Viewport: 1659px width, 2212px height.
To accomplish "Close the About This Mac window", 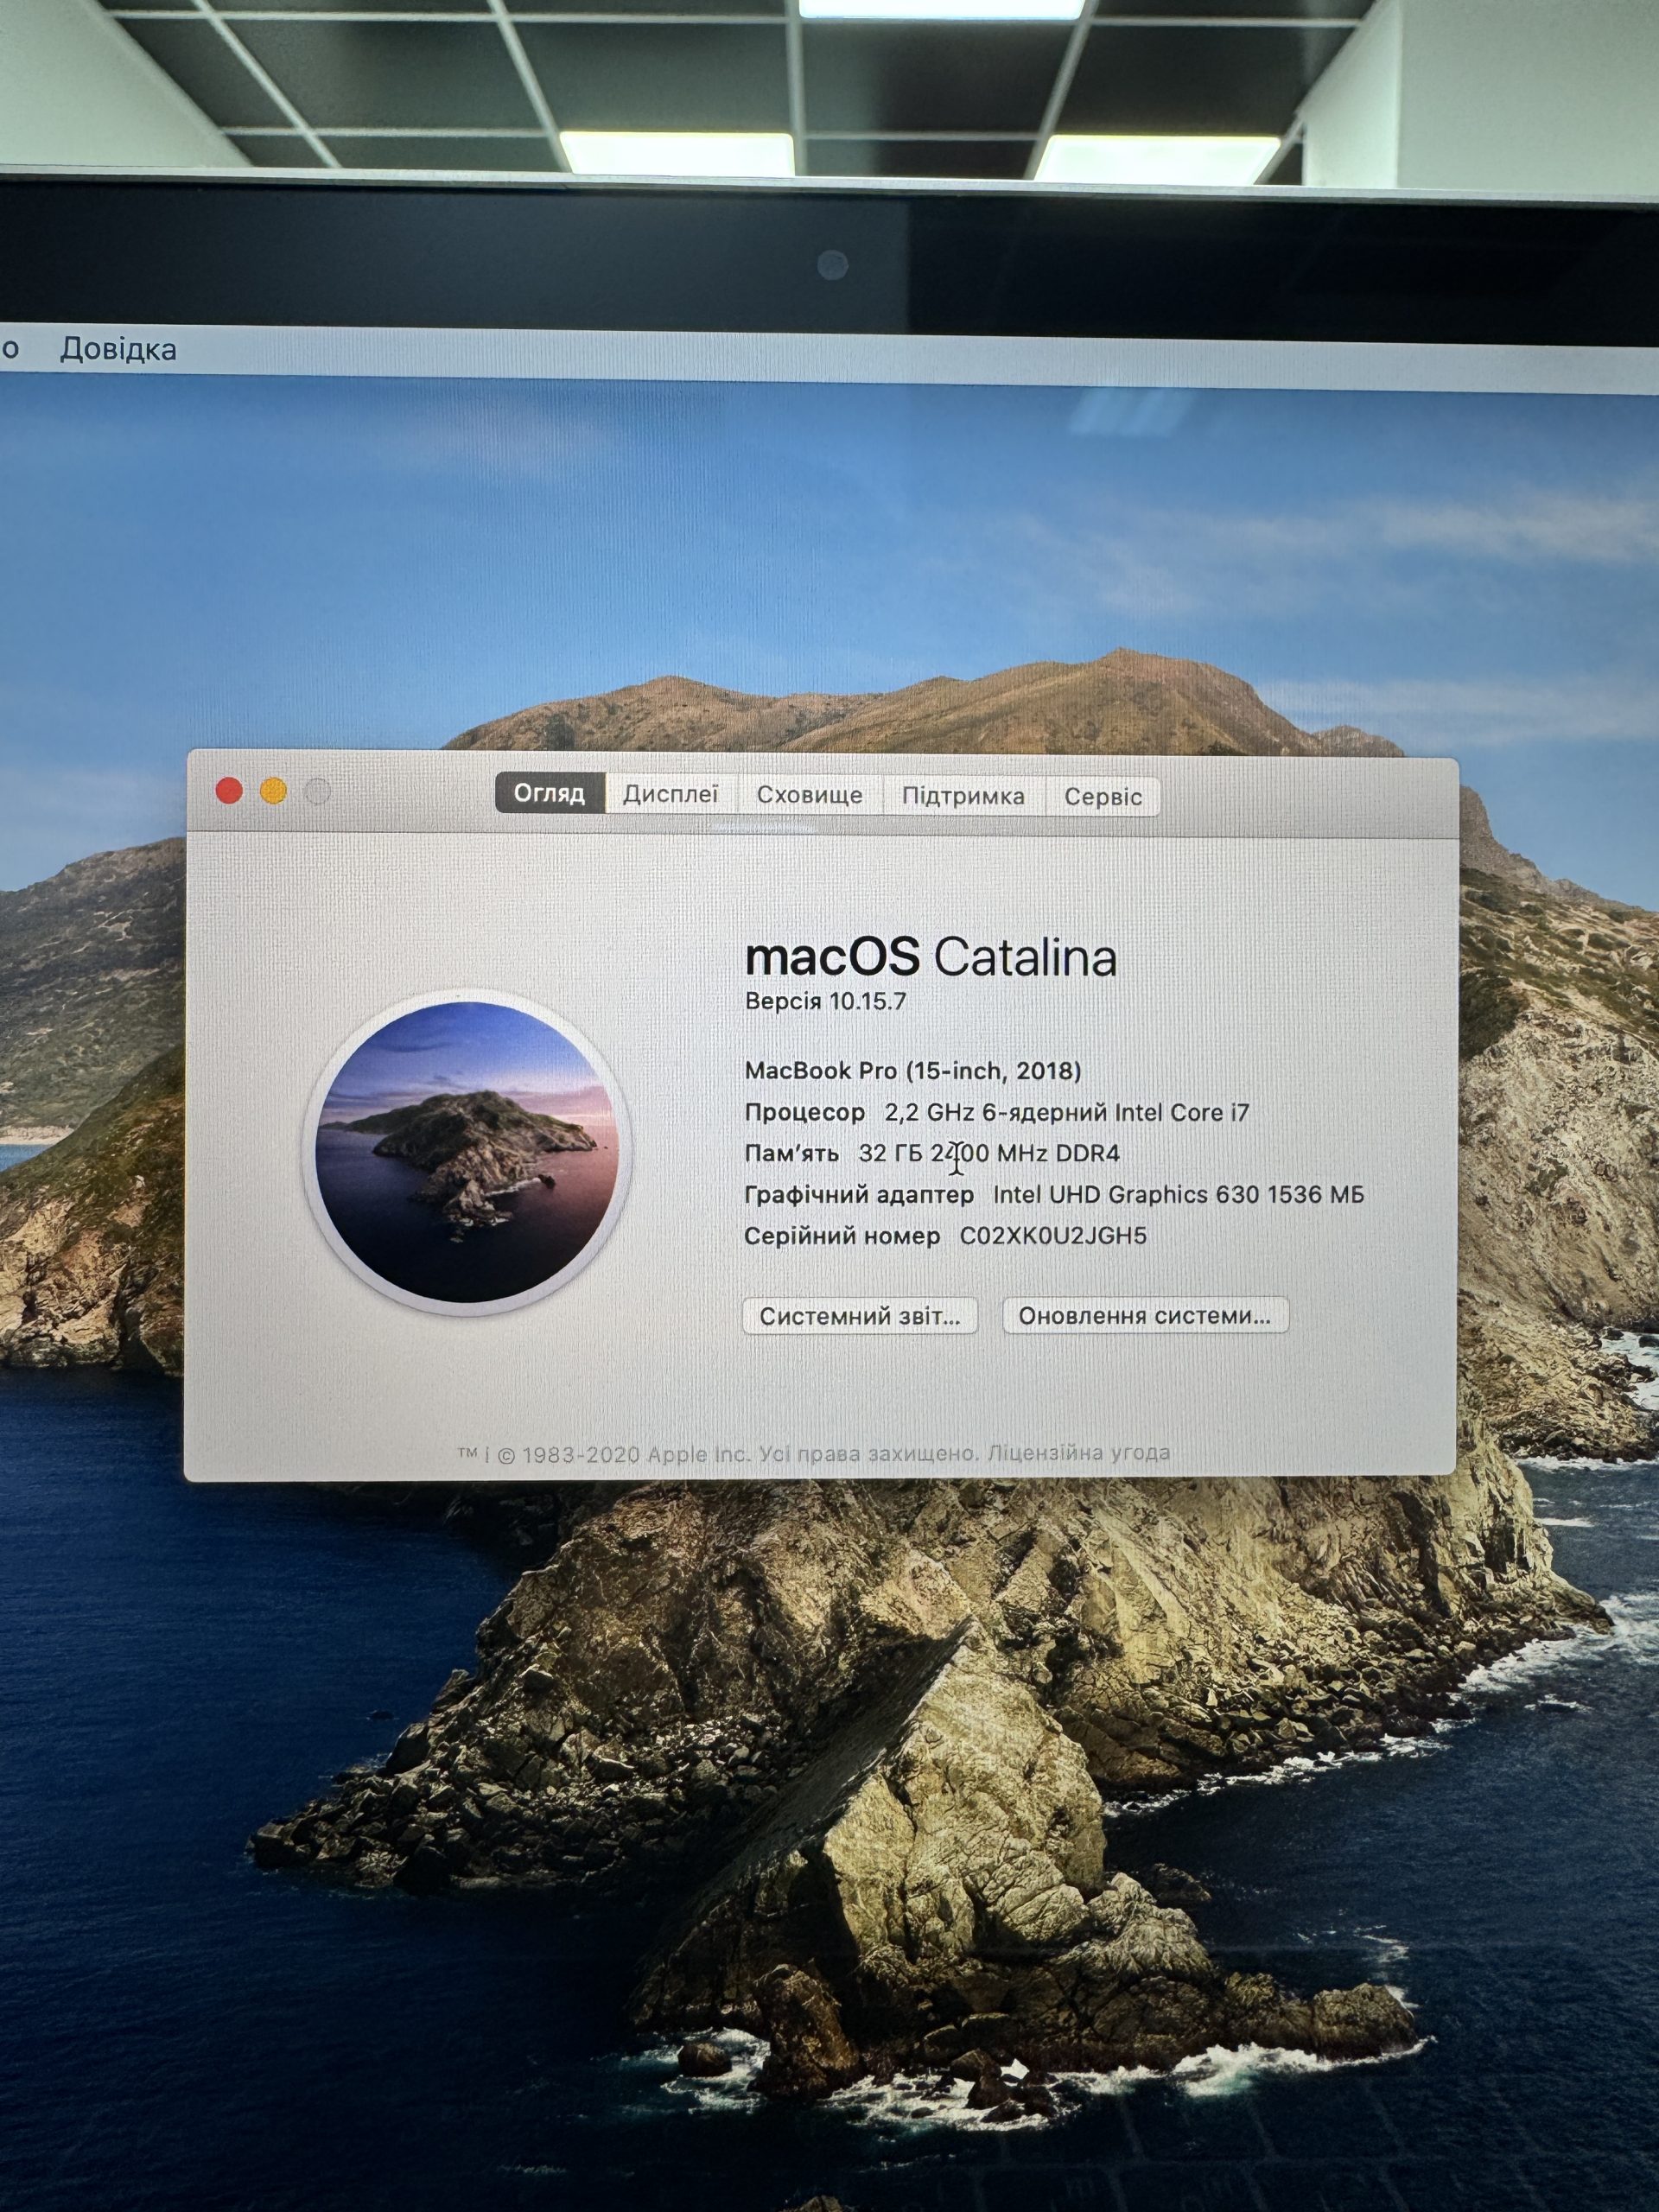I will (x=229, y=791).
